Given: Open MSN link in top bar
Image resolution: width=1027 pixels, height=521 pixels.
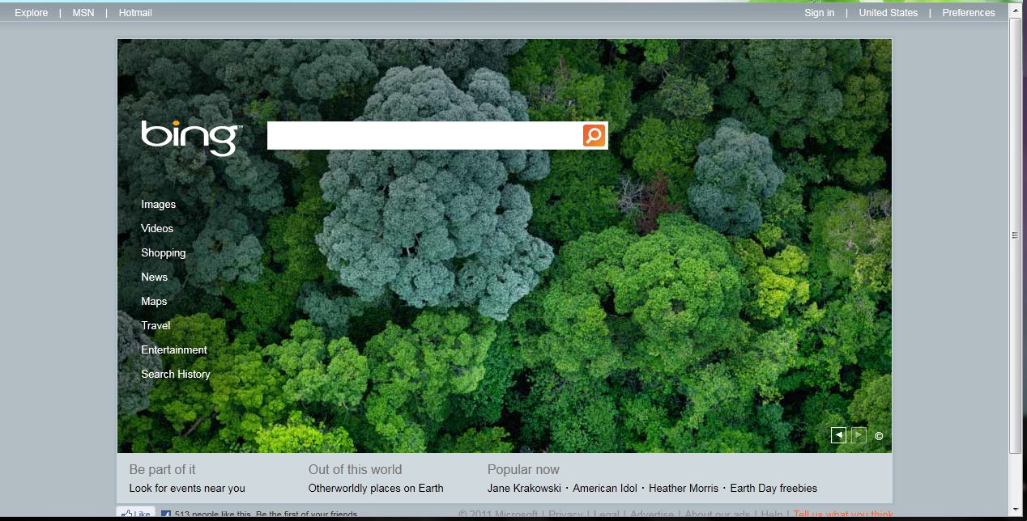Looking at the screenshot, I should click(83, 13).
